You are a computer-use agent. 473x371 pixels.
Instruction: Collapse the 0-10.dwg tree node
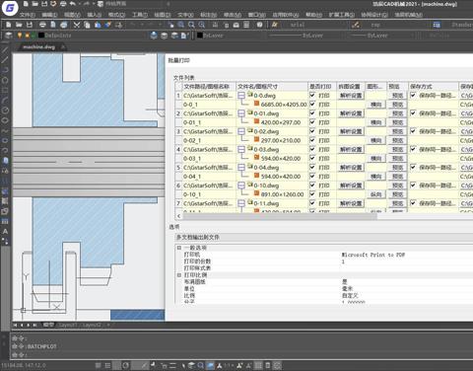tap(241, 185)
